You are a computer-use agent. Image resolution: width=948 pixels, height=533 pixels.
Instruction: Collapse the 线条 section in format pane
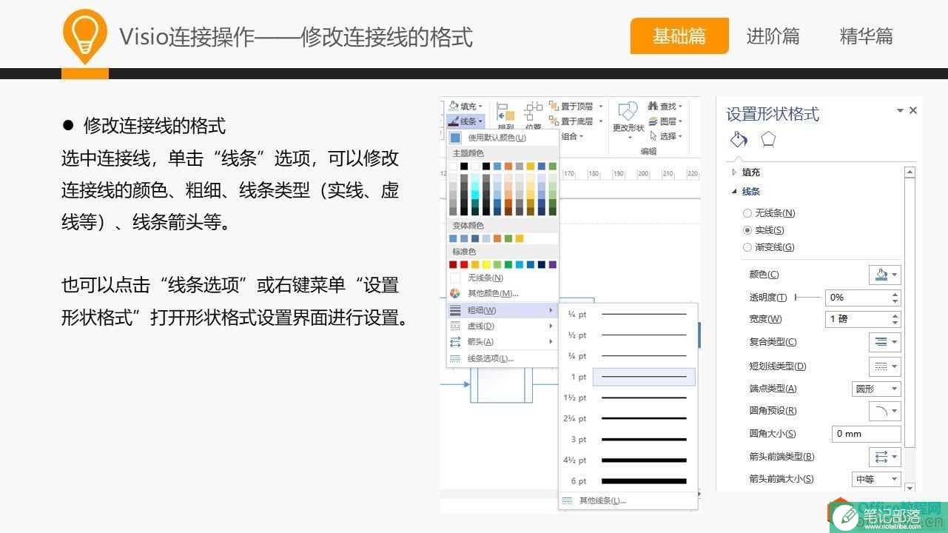tap(746, 191)
